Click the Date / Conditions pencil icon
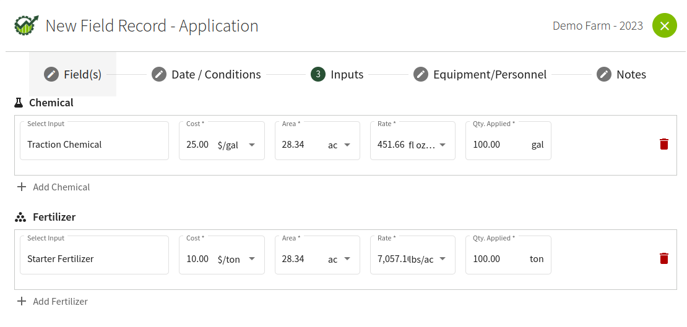Screen dimensions: 687x327 click(159, 74)
